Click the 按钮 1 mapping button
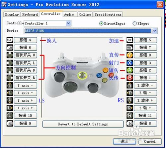This screenshot has height=149, width=166. (x=145, y=78)
